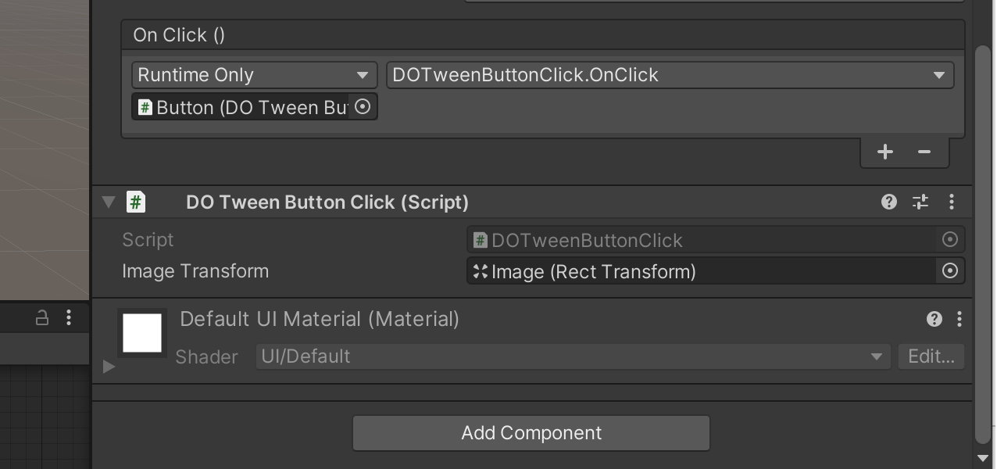Open the DOTweenButtonClick.OnClick function dropdown
997x469 pixels.
tap(670, 75)
